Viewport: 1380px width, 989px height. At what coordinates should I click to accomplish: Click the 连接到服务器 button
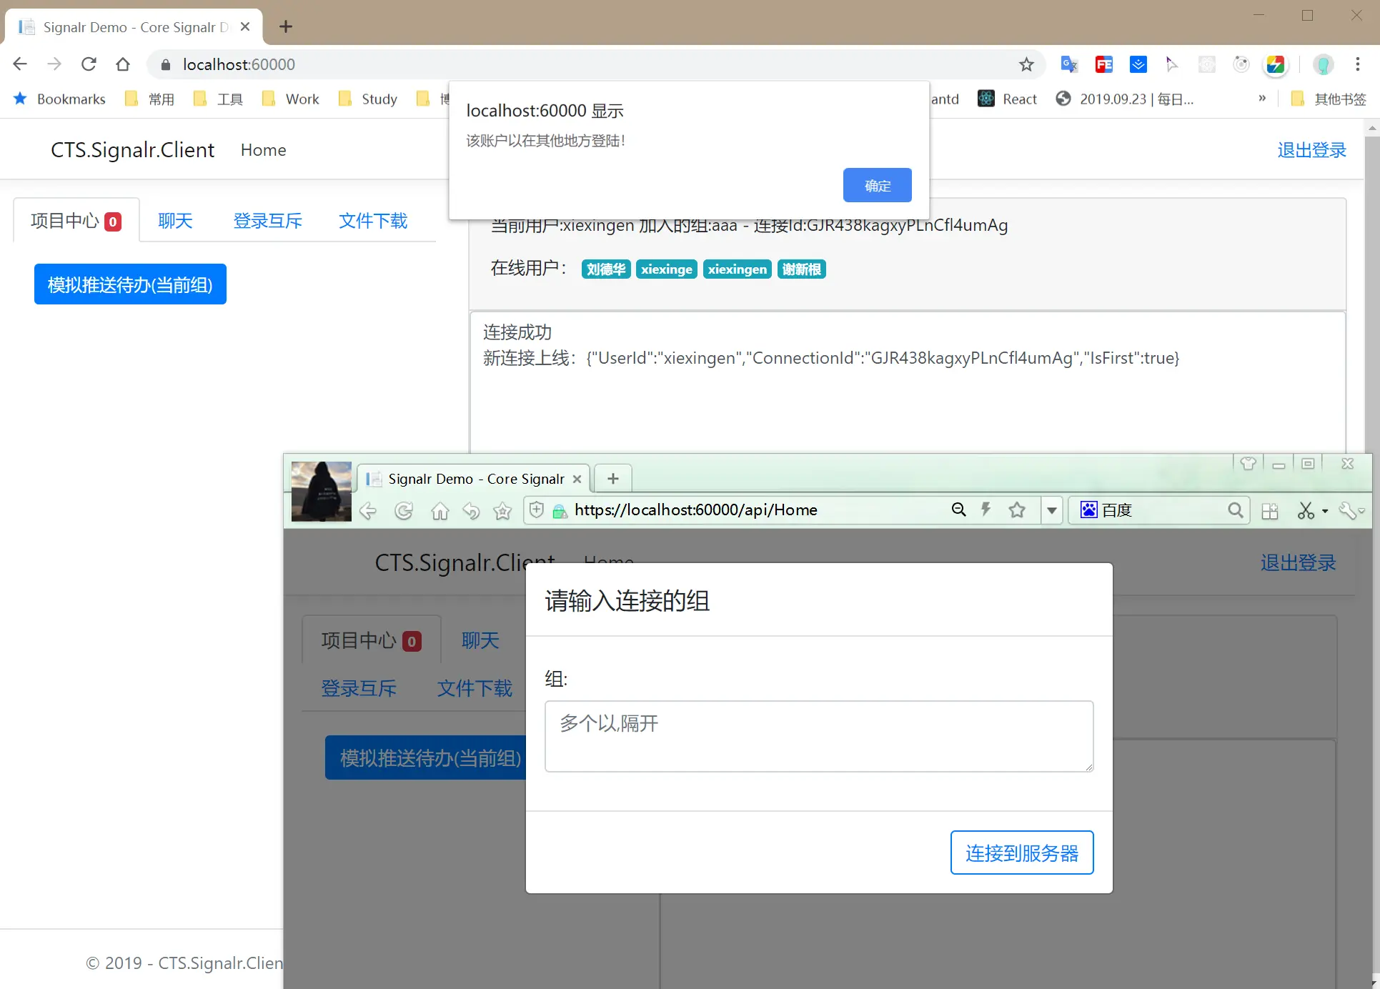pyautogui.click(x=1021, y=853)
